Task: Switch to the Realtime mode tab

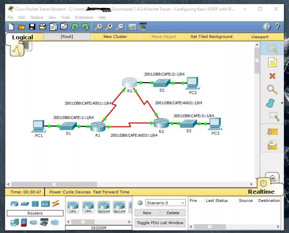Action: [x=261, y=192]
